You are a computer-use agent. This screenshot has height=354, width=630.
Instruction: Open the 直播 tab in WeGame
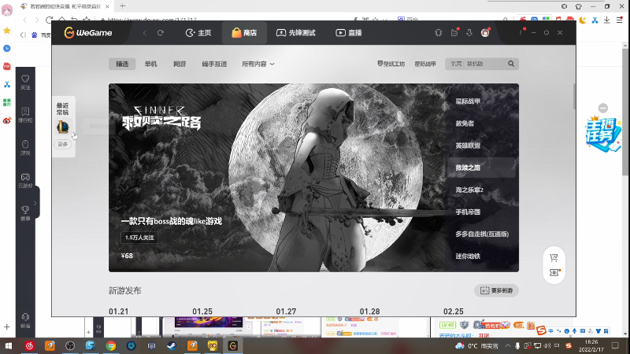[349, 33]
